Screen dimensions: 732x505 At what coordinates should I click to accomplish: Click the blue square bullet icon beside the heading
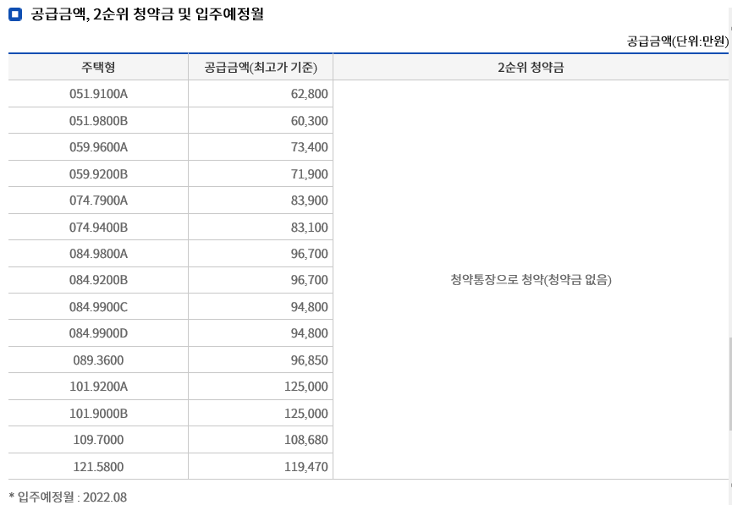[x=15, y=14]
